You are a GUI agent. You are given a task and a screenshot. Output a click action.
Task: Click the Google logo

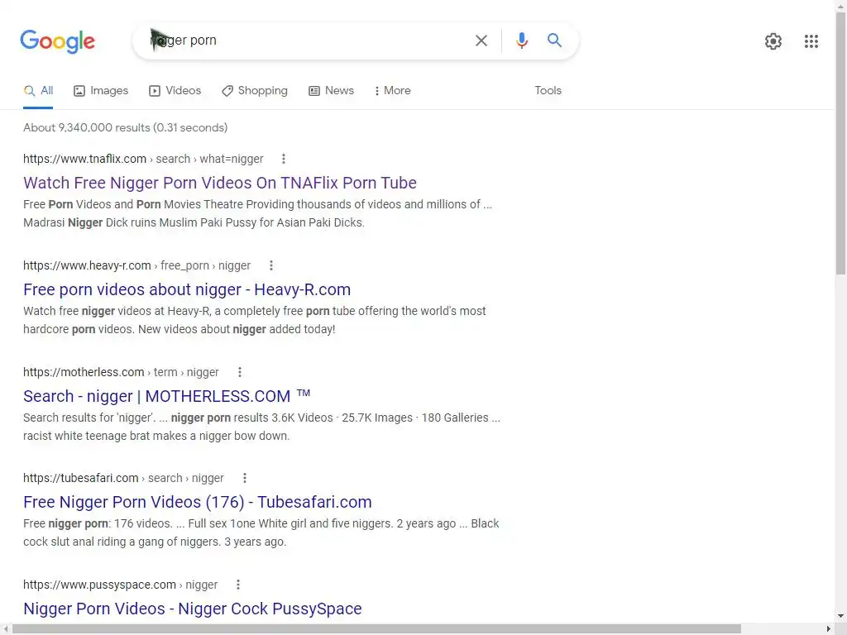[x=57, y=41]
